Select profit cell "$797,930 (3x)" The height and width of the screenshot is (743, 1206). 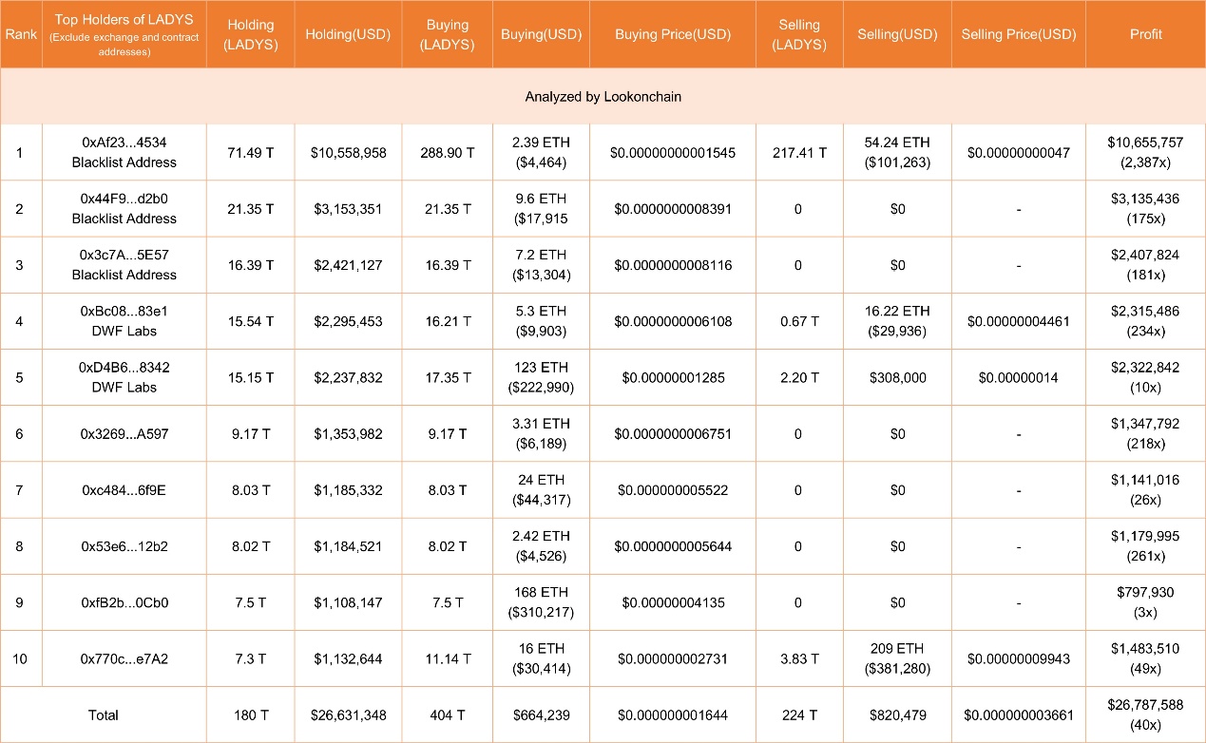[1146, 602]
